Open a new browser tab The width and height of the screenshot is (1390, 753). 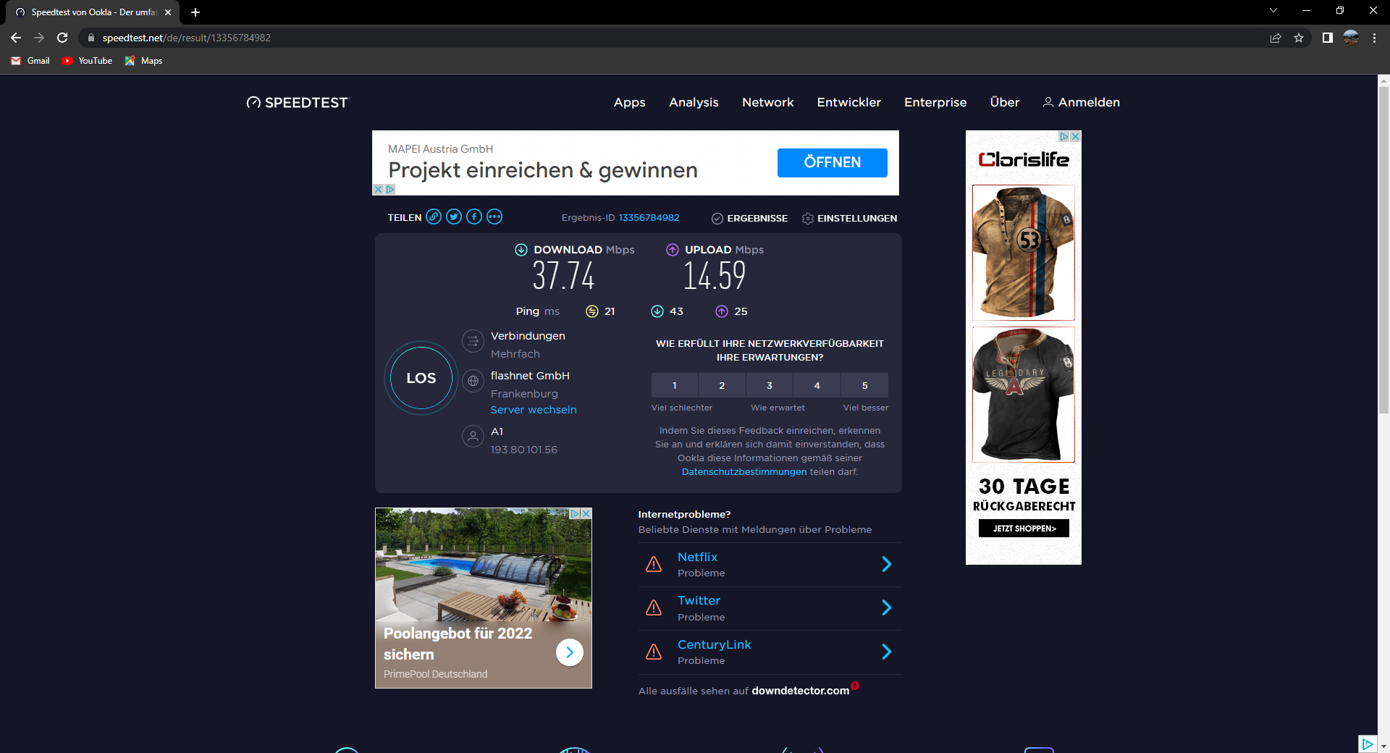coord(195,12)
